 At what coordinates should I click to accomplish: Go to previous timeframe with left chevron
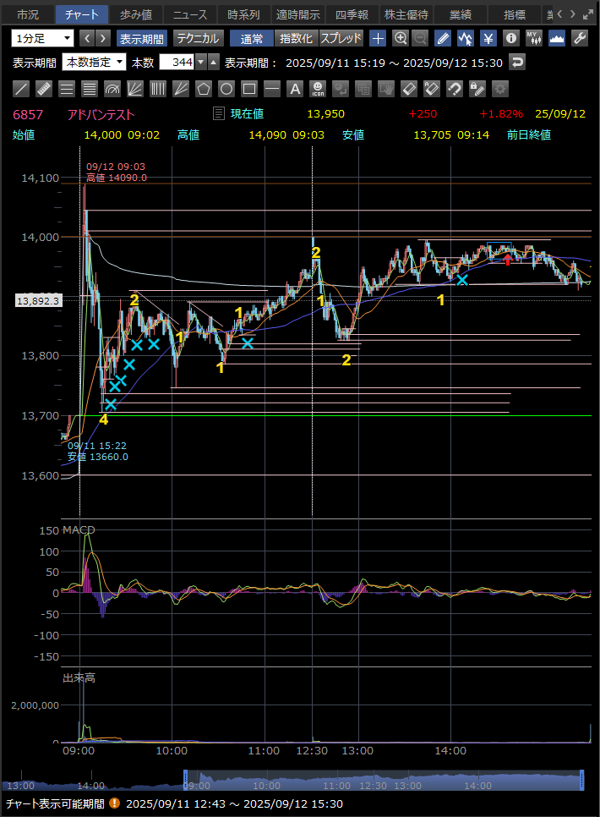pyautogui.click(x=88, y=38)
